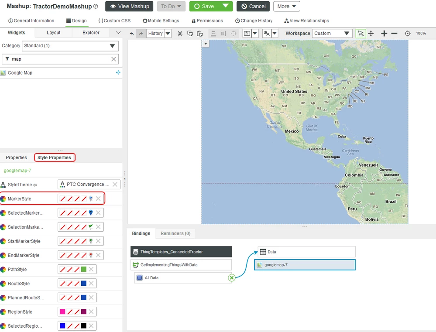Click the copy icon in toolbar

coord(190,34)
